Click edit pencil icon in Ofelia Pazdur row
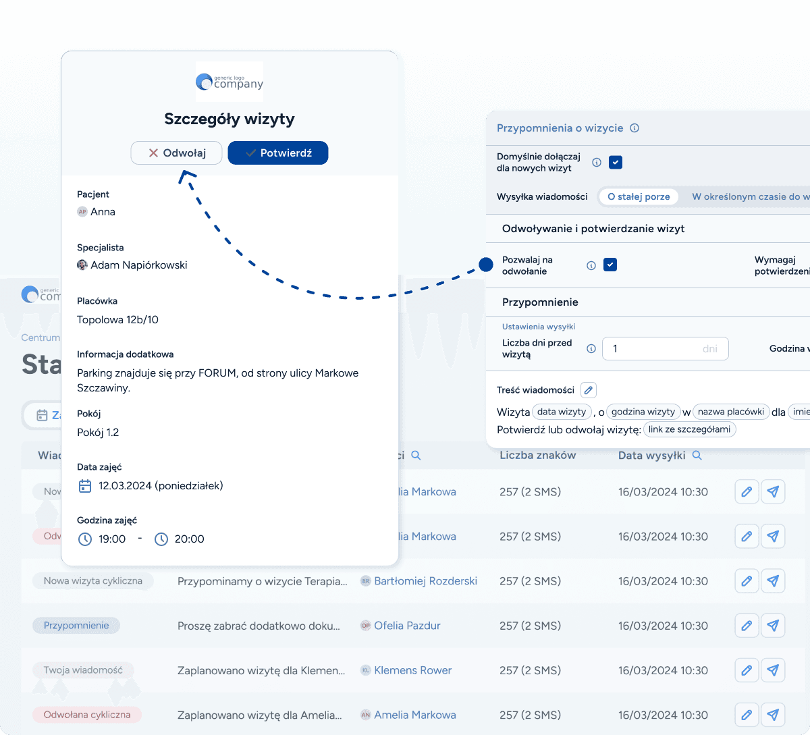Image resolution: width=810 pixels, height=735 pixels. tap(746, 626)
